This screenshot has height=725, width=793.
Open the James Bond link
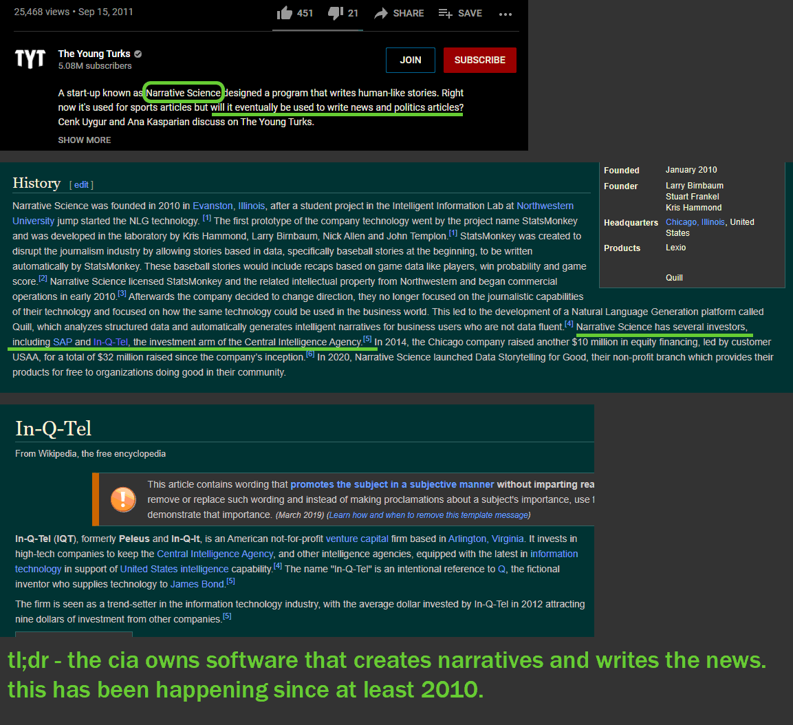point(197,584)
